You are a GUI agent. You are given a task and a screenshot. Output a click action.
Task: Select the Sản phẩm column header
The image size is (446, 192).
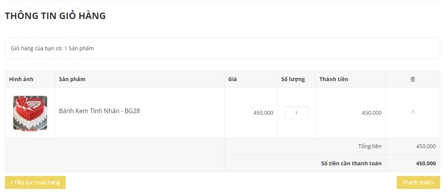pyautogui.click(x=72, y=79)
